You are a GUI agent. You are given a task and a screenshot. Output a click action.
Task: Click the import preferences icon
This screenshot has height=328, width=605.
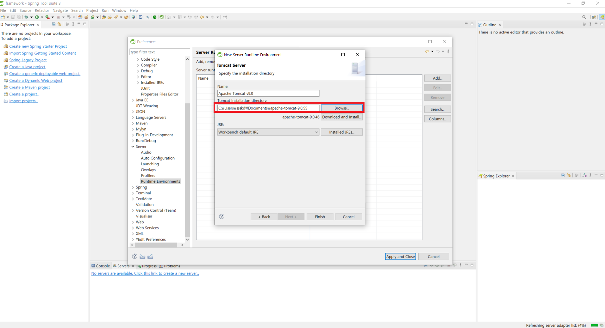(x=142, y=256)
